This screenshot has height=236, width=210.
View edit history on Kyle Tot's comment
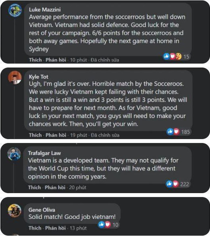tap(105, 135)
